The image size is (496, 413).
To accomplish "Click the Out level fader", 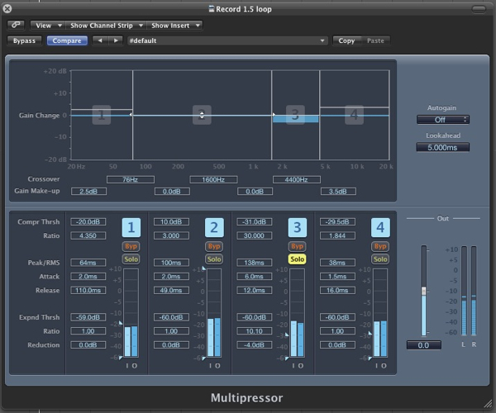I will [x=424, y=291].
